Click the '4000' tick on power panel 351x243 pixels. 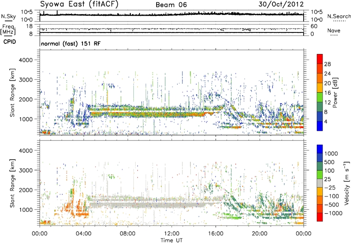point(25,60)
